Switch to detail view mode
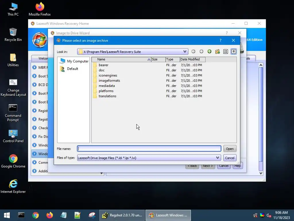 point(234,52)
